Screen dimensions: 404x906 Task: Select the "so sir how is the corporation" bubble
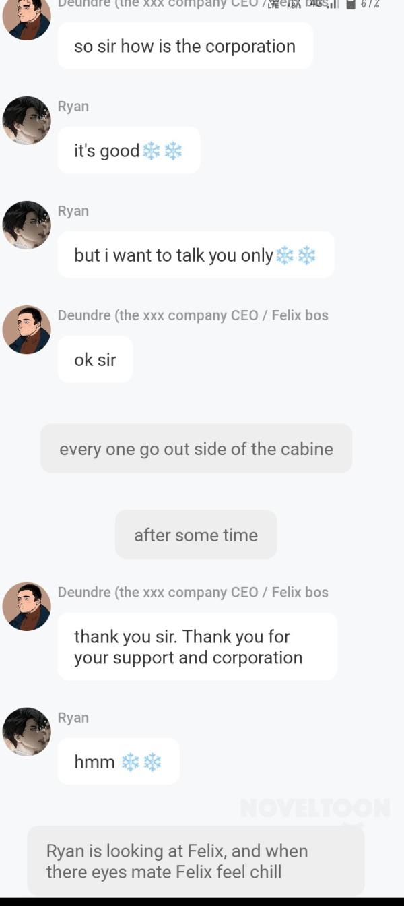pos(185,45)
